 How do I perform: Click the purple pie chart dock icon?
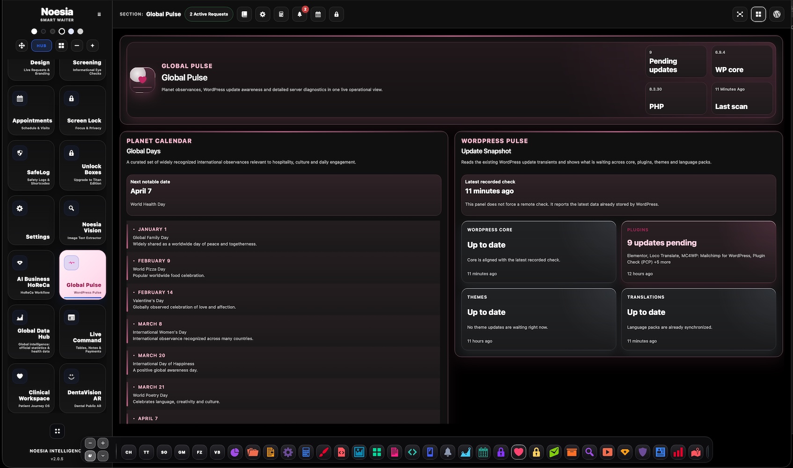(235, 452)
